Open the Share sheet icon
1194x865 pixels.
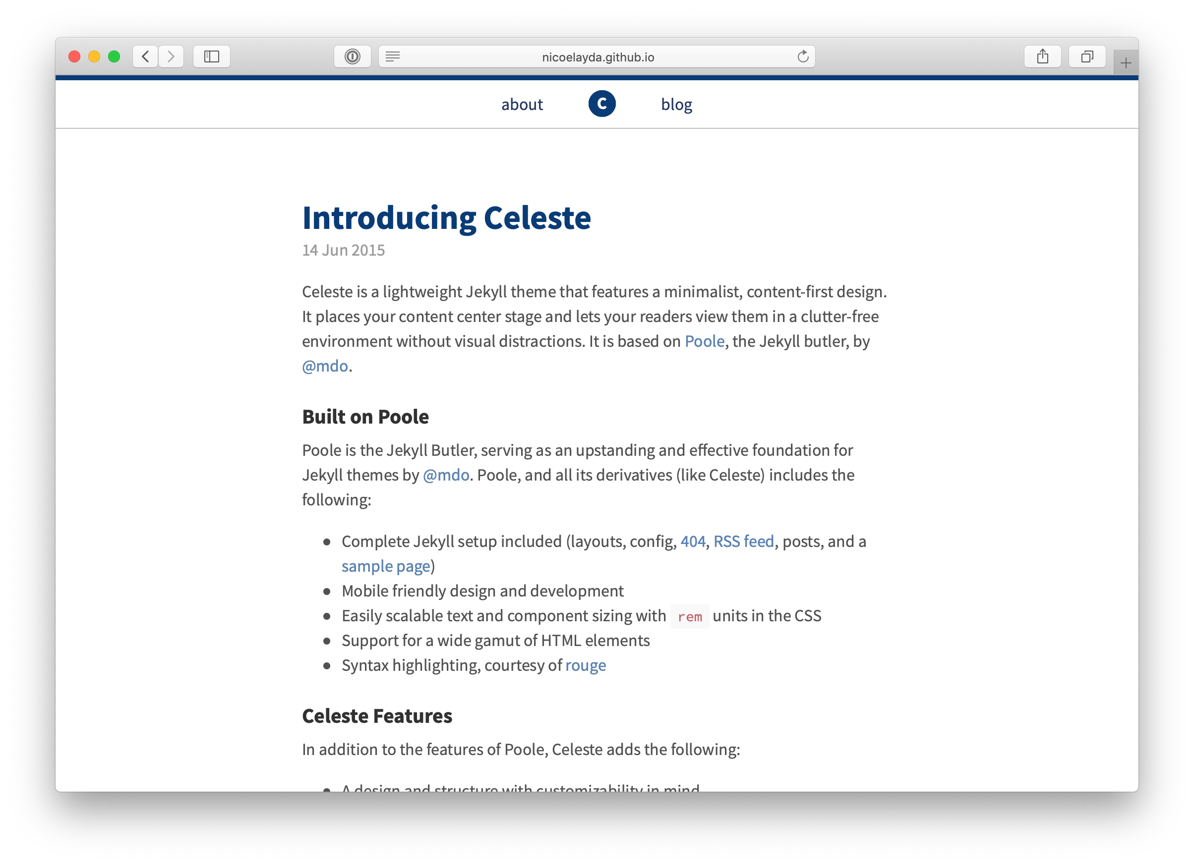pyautogui.click(x=1042, y=57)
